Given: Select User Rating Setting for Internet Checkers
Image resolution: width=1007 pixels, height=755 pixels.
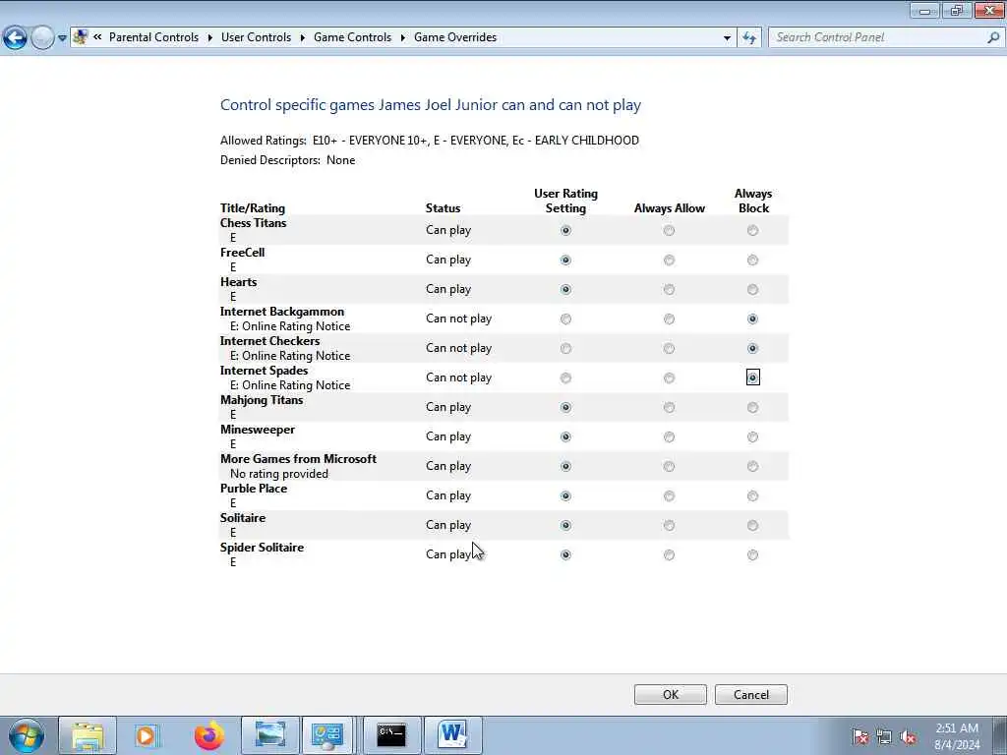Looking at the screenshot, I should (x=565, y=349).
